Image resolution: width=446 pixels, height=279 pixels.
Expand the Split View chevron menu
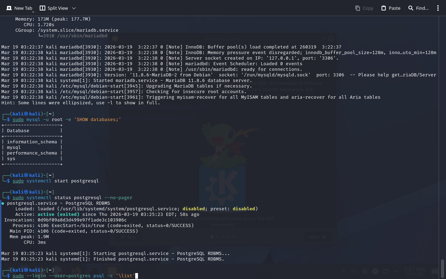74,8
